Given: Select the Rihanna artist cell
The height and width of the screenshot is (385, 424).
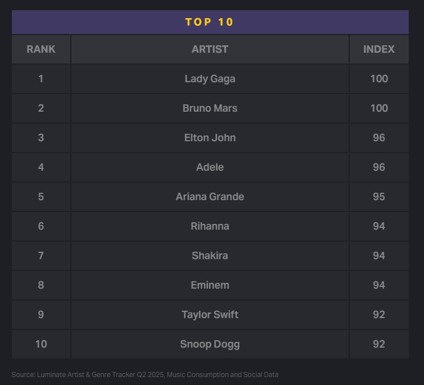Looking at the screenshot, I should coord(210,226).
